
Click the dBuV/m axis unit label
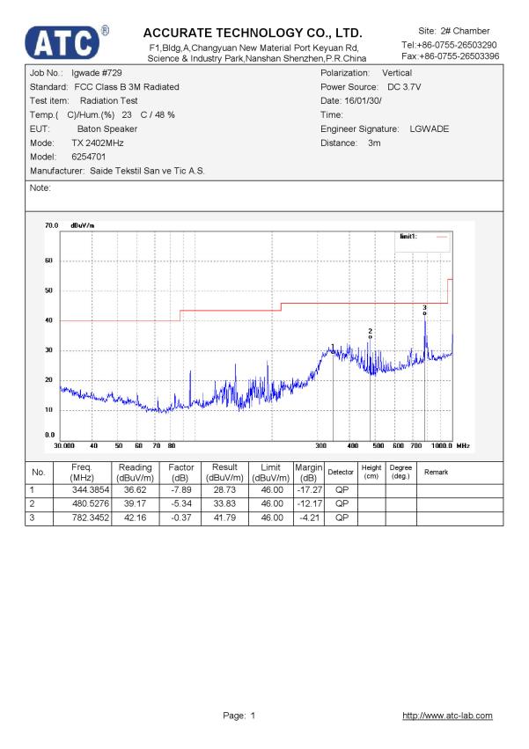(82, 225)
